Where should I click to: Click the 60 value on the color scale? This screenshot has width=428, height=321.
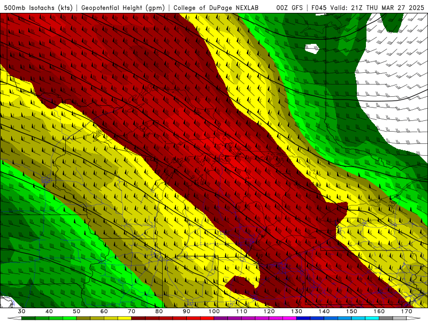point(104,311)
